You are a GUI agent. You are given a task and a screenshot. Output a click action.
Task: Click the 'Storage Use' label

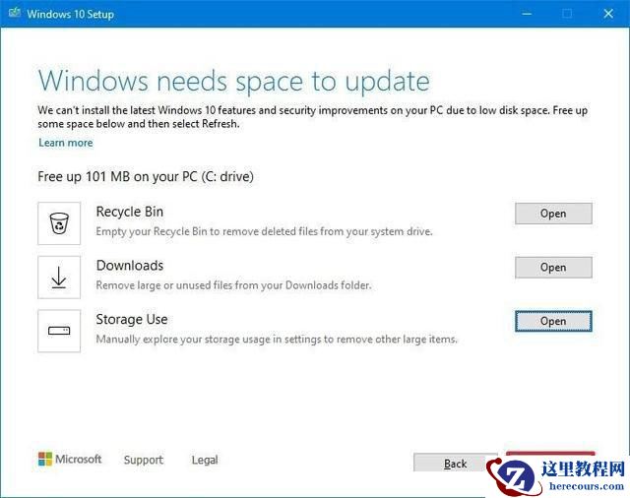point(132,319)
